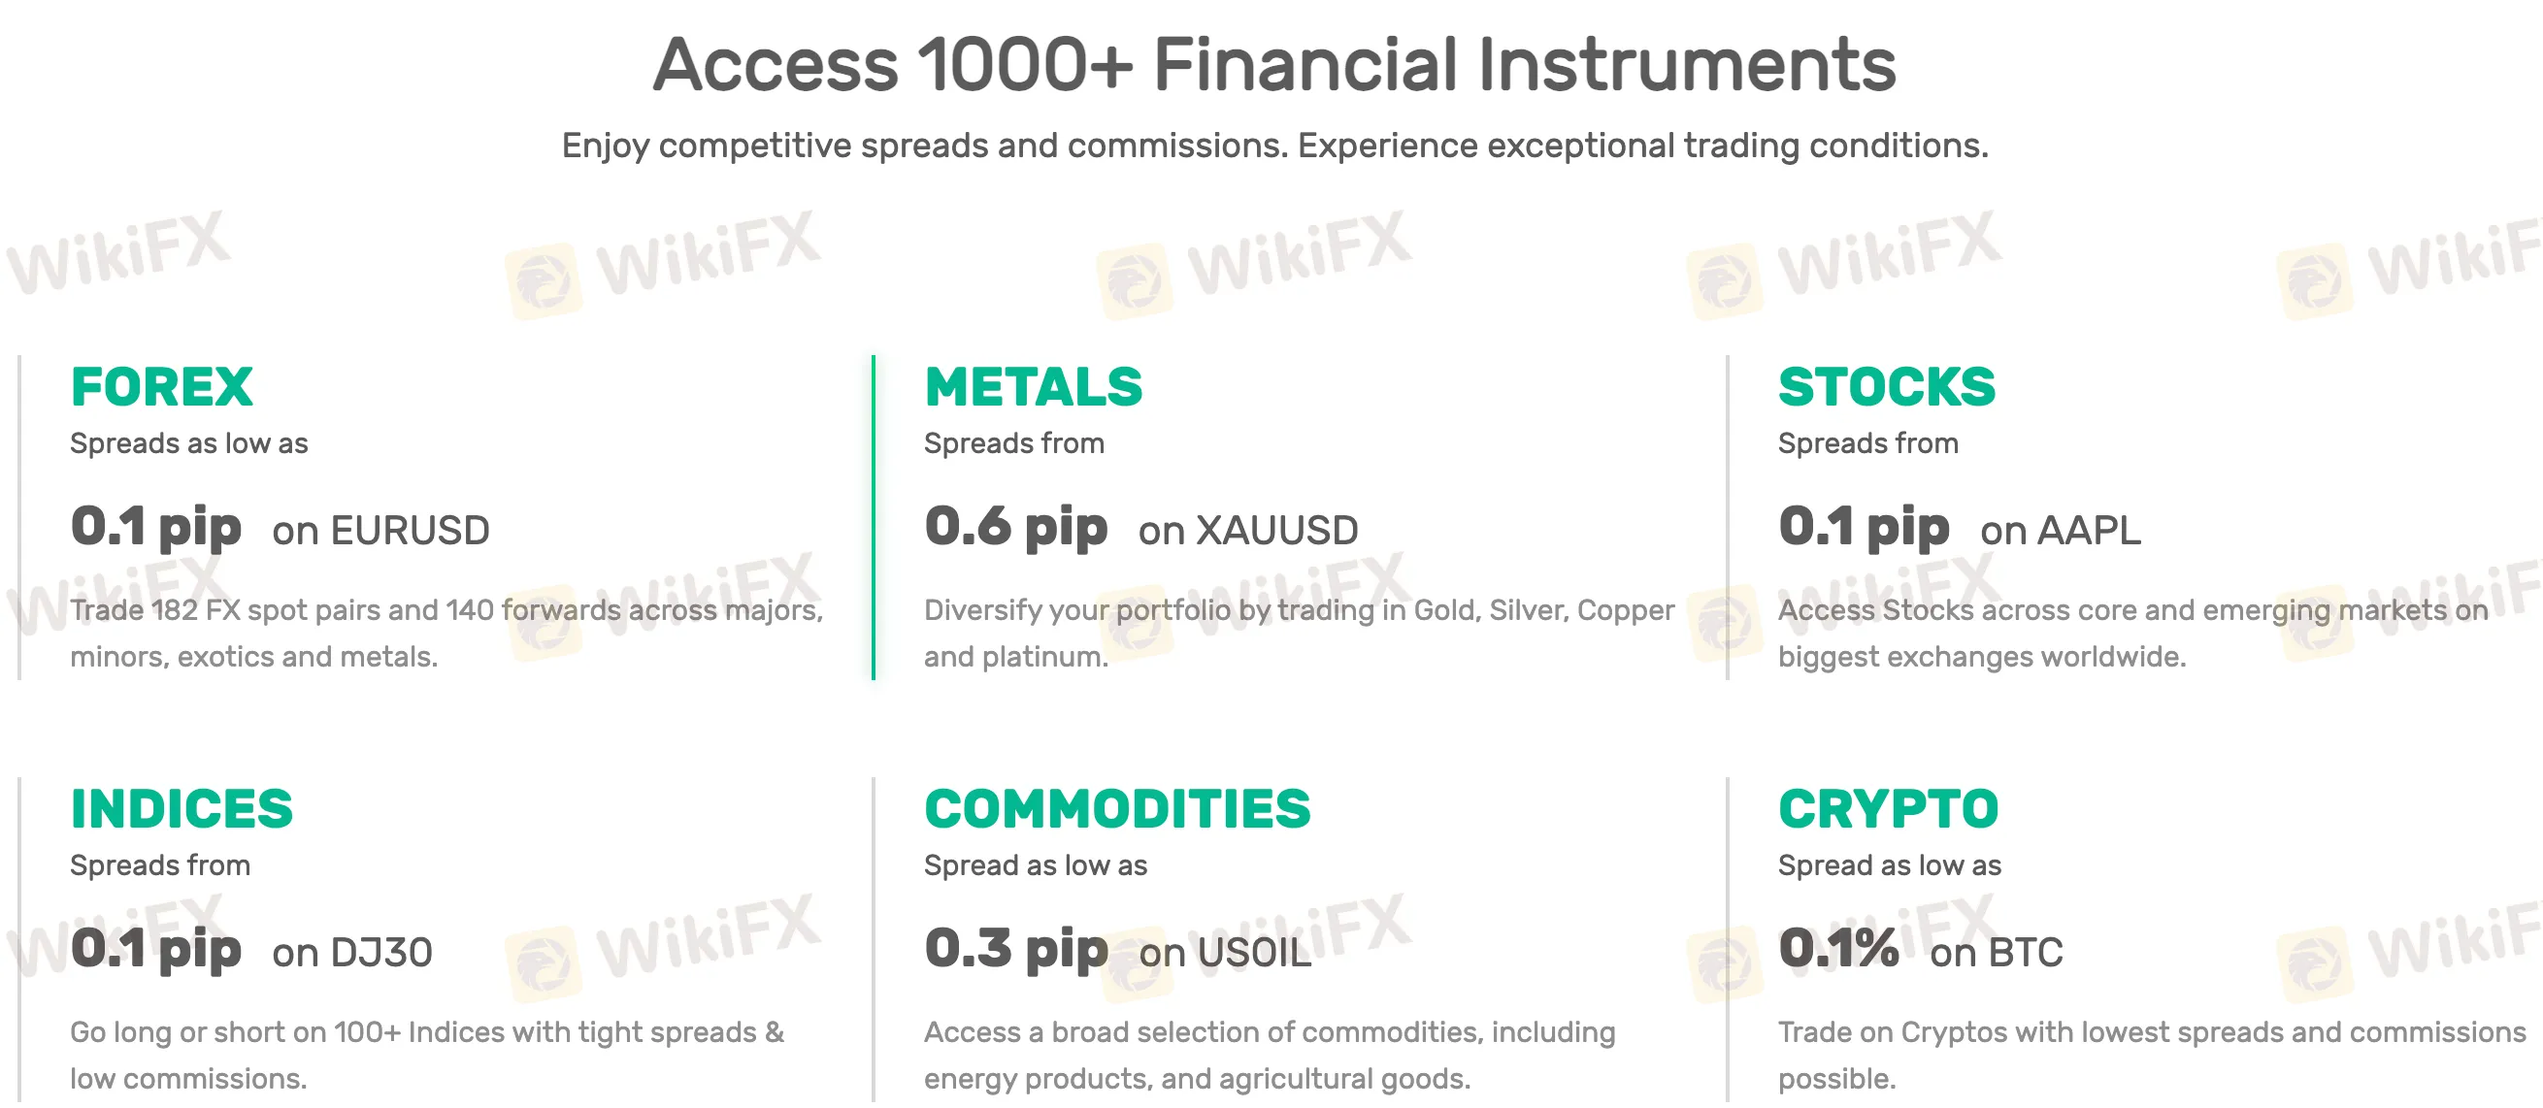The width and height of the screenshot is (2543, 1108).
Task: Click the green divider beside METALS card
Action: pyautogui.click(x=874, y=517)
